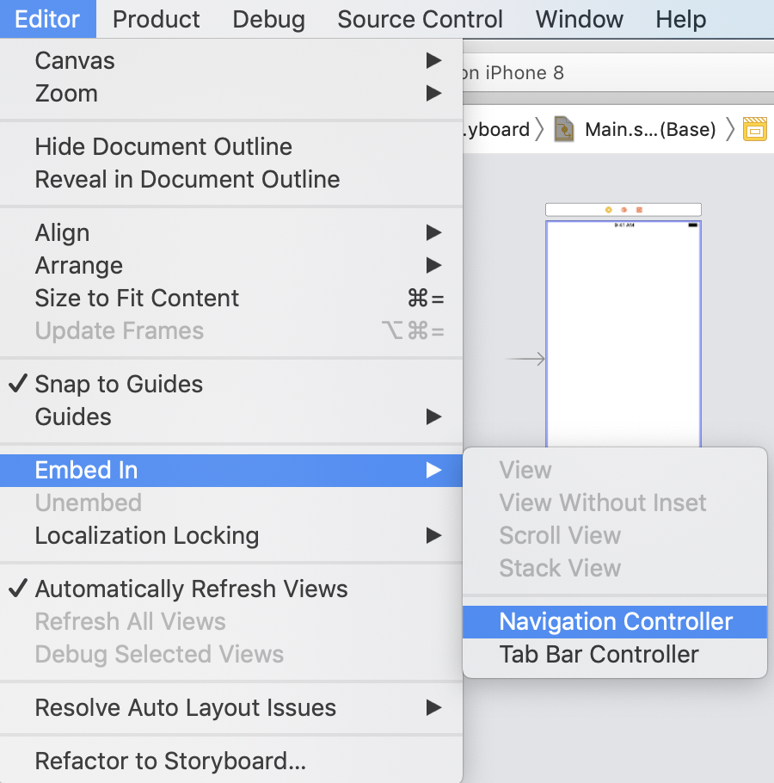Open the Source Control menu
This screenshot has width=774, height=783.
tap(420, 19)
